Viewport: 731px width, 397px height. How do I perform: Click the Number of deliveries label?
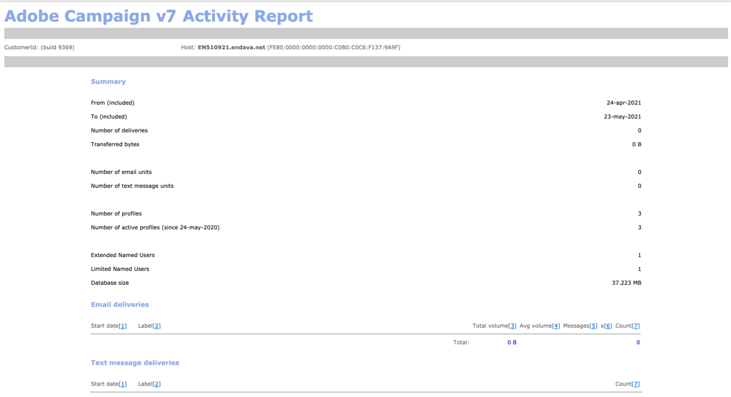pos(119,130)
